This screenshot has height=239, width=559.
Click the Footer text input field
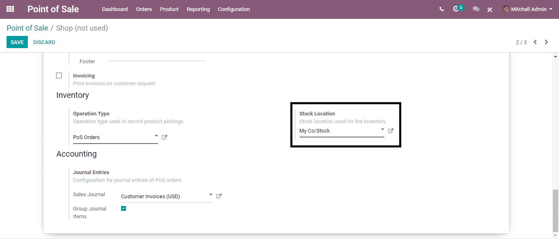[157, 58]
